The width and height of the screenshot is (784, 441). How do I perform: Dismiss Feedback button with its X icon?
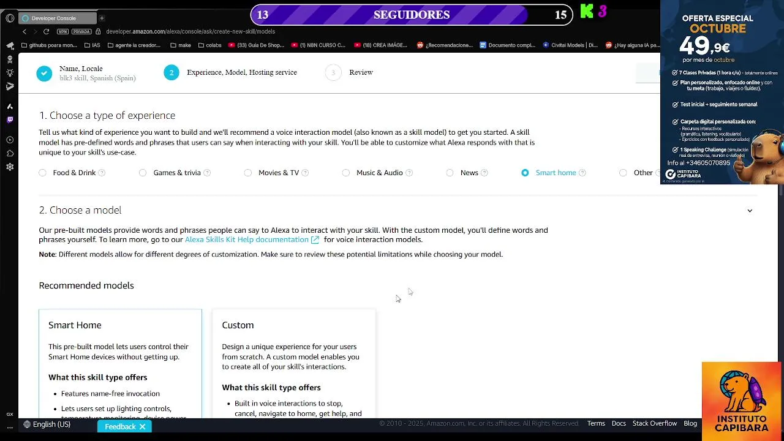142,426
